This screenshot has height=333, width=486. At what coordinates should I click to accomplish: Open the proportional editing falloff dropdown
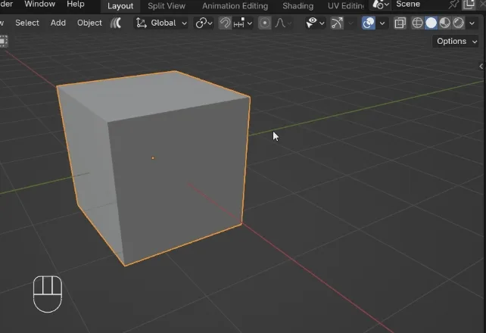(x=283, y=23)
